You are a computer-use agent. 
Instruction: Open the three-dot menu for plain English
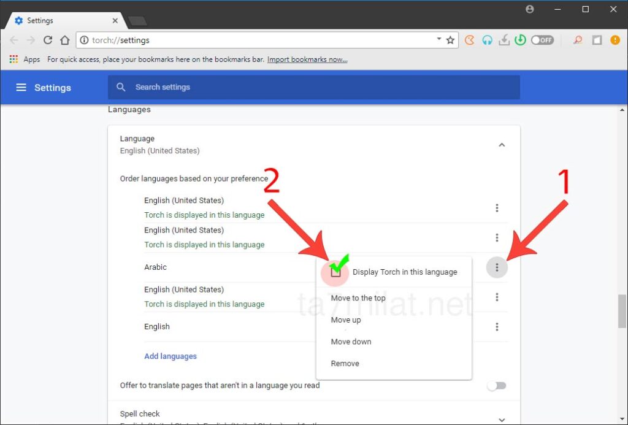497,327
